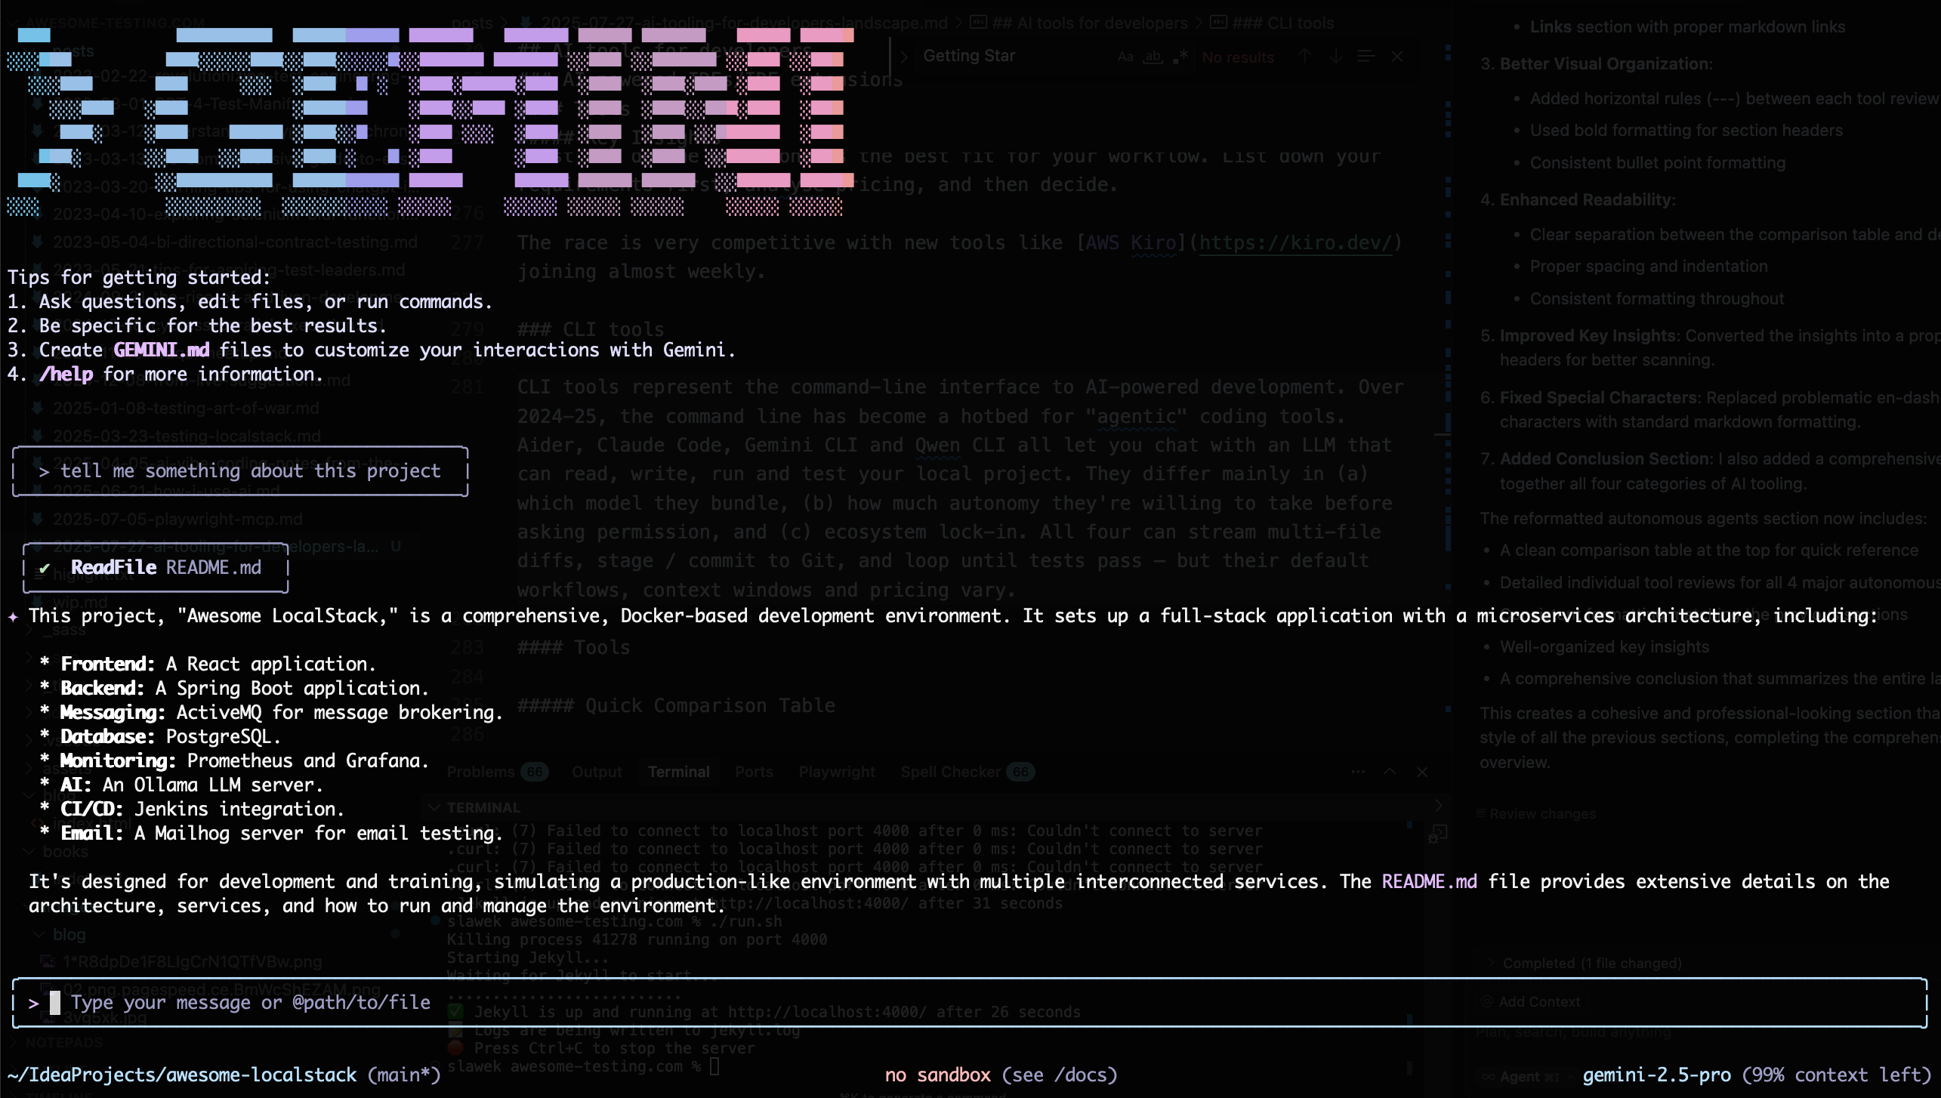Image resolution: width=1941 pixels, height=1098 pixels.
Task: Click the README.md link in Gemini's summary paragraph
Action: coord(1429,882)
